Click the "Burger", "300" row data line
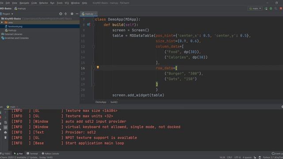Viewport: 283px width, 159px height. [184, 74]
